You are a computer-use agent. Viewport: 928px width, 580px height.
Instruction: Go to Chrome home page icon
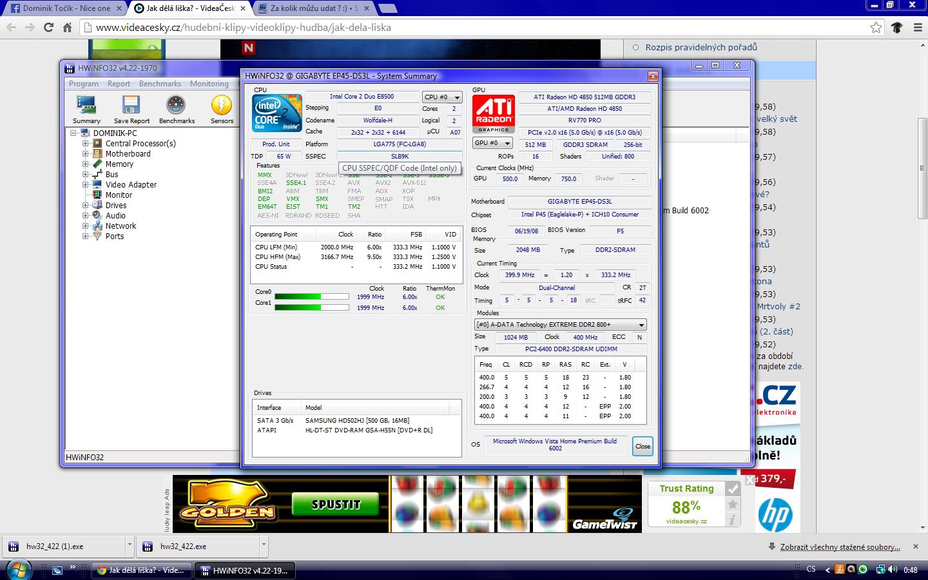pos(67,27)
